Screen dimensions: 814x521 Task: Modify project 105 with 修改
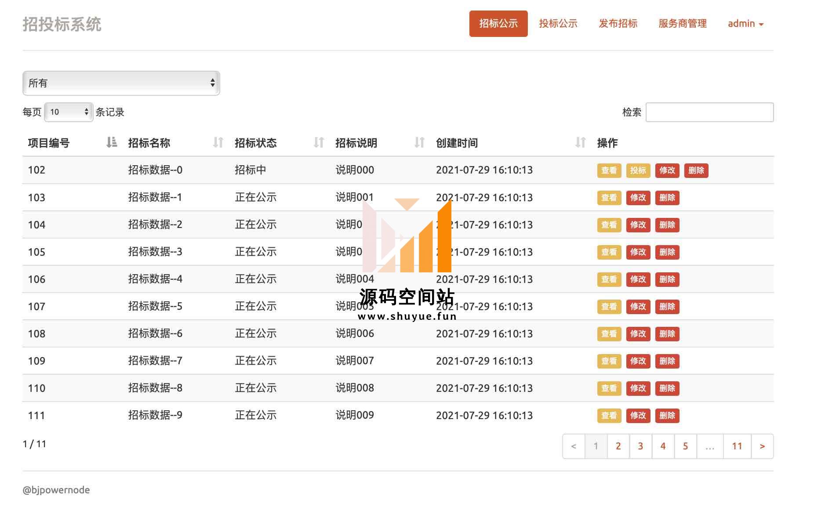[x=638, y=252]
